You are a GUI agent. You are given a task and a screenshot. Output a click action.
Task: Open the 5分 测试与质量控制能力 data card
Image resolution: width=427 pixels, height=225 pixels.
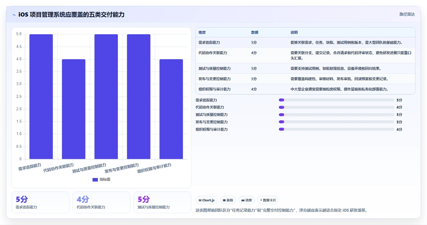(162, 202)
